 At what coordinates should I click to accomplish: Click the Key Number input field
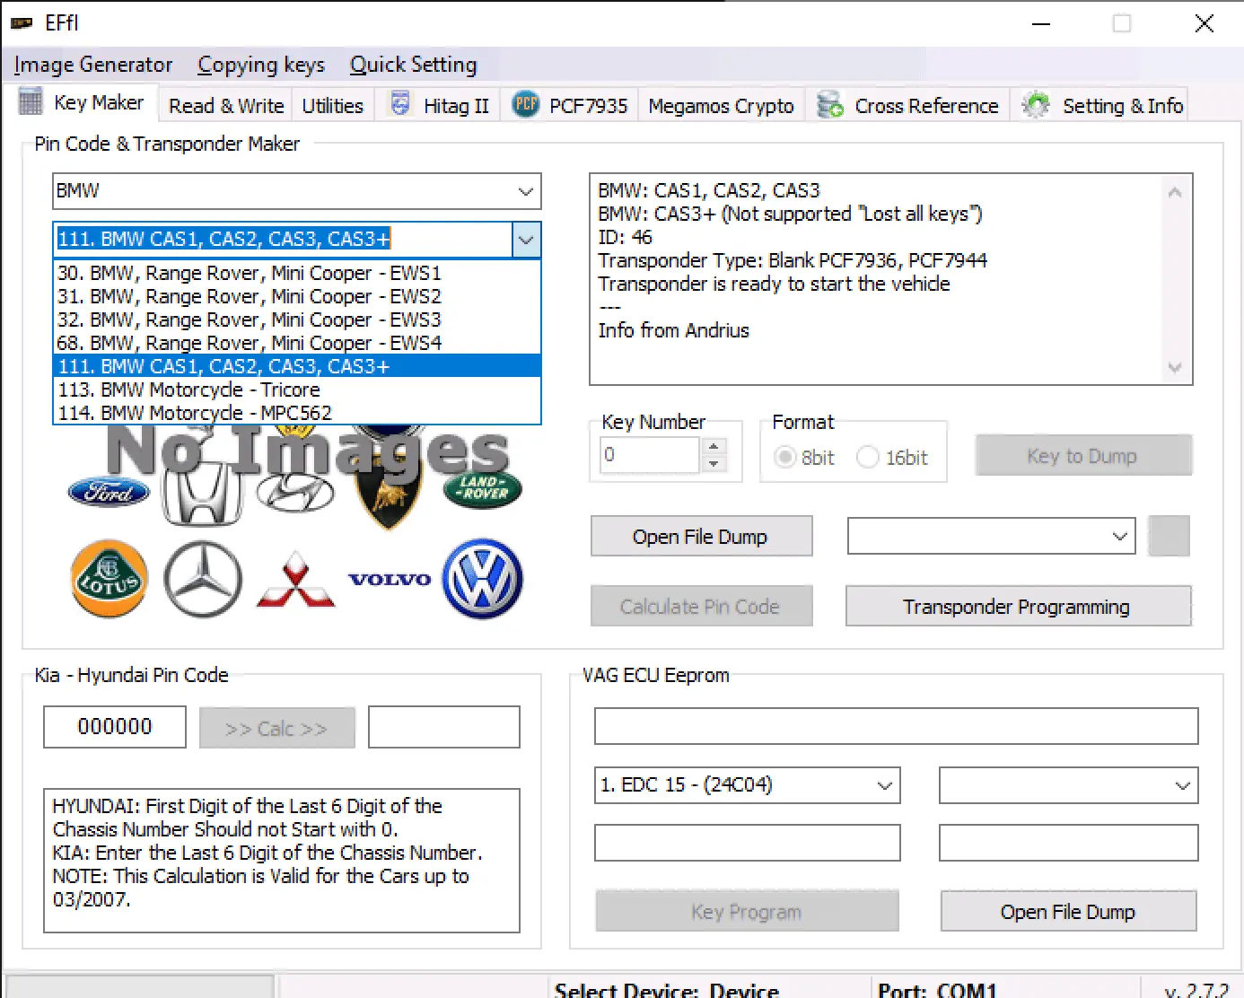(x=650, y=455)
